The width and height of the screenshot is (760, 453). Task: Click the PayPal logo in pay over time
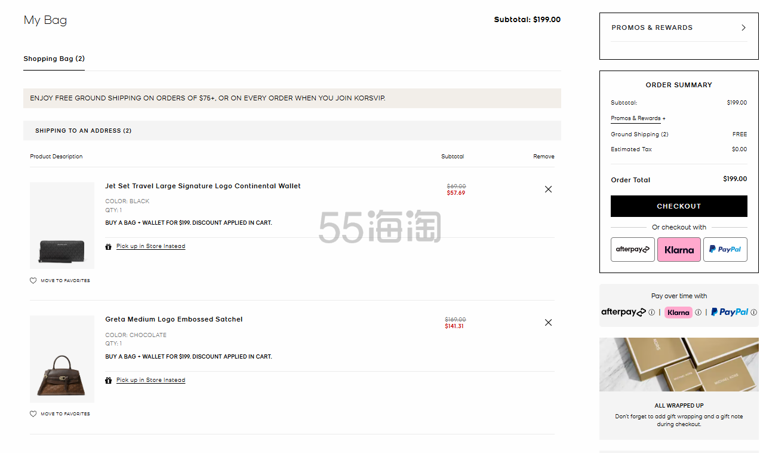click(x=730, y=312)
